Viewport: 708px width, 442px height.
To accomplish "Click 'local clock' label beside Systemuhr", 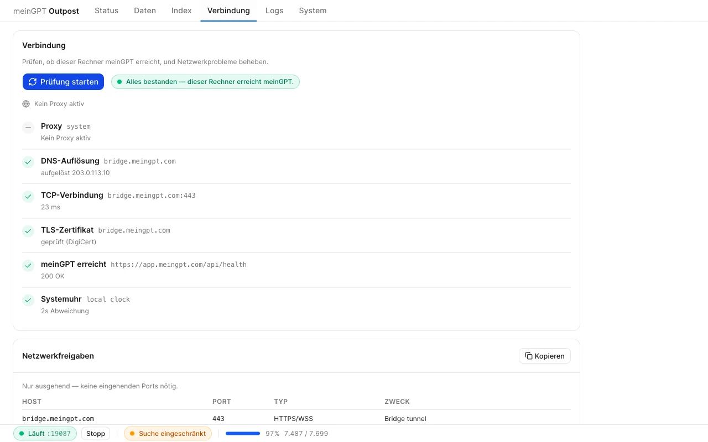I will coord(108,299).
